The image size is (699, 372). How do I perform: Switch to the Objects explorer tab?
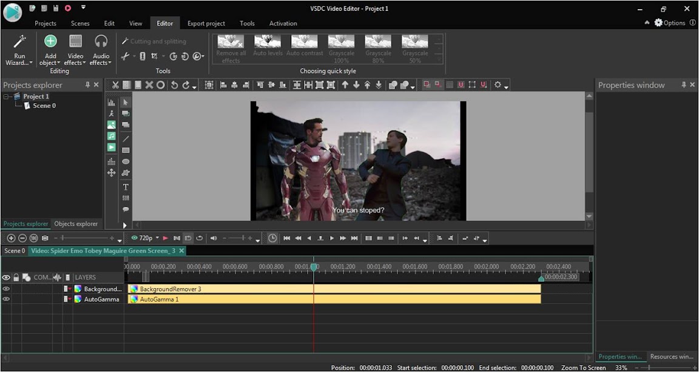[x=76, y=223]
